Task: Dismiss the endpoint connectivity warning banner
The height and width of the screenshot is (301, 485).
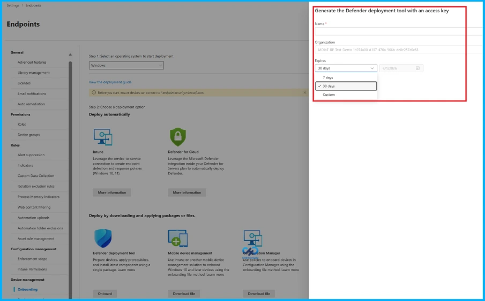Action: 305,92
